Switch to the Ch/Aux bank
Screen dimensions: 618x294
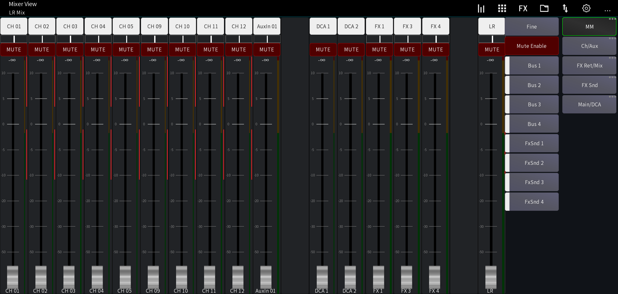coord(589,46)
